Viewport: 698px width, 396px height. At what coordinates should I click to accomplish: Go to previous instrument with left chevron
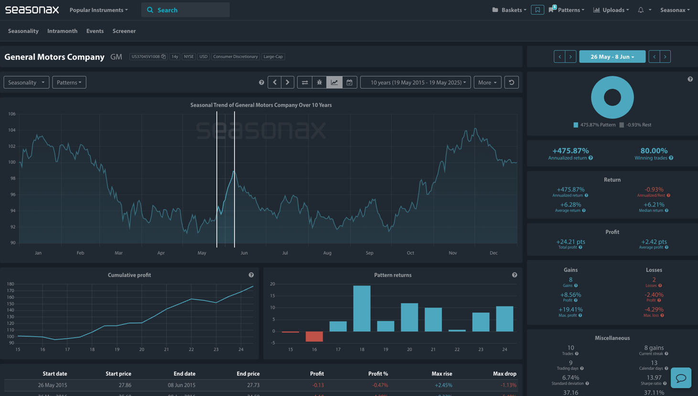tap(275, 83)
